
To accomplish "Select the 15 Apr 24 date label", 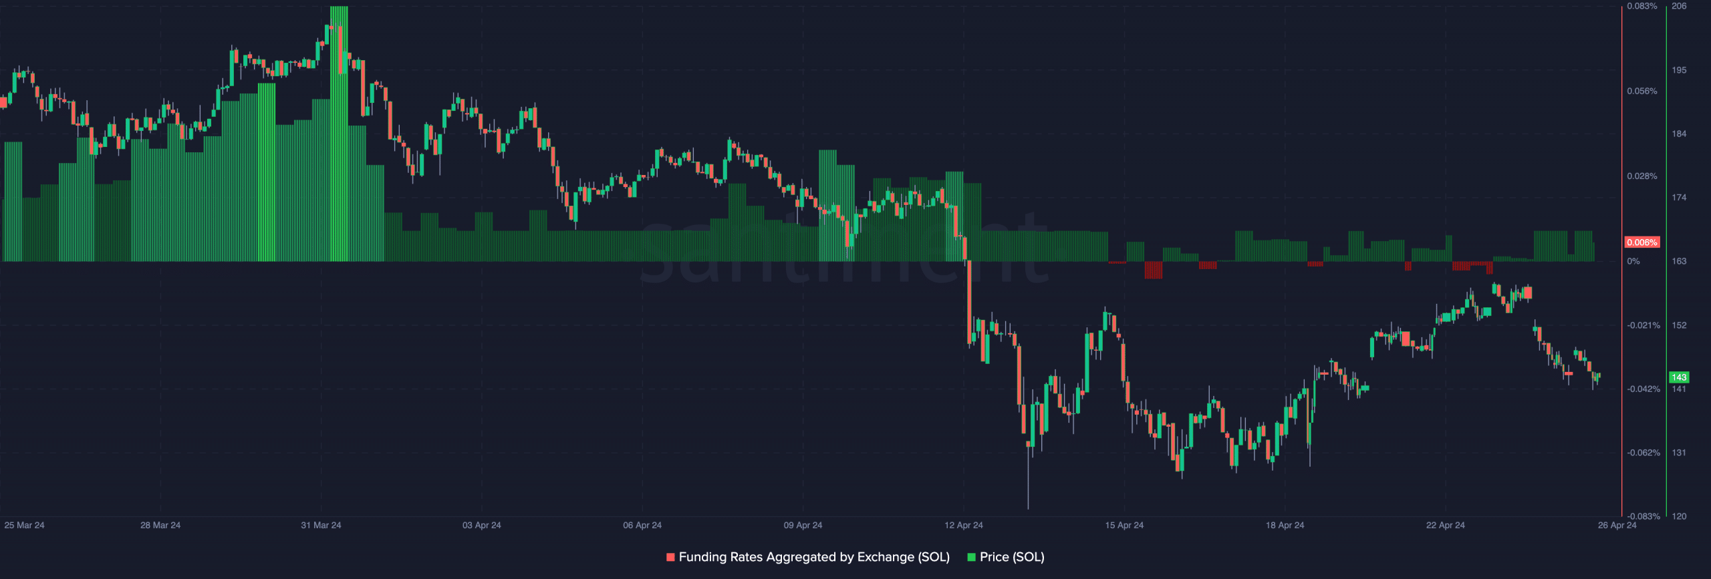I will coord(1124,525).
